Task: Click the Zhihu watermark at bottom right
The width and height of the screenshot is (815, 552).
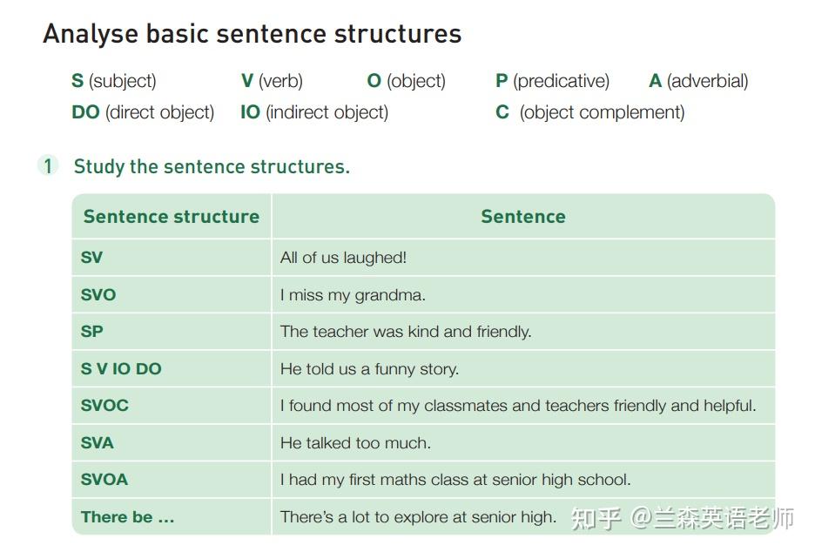Action: point(682,519)
